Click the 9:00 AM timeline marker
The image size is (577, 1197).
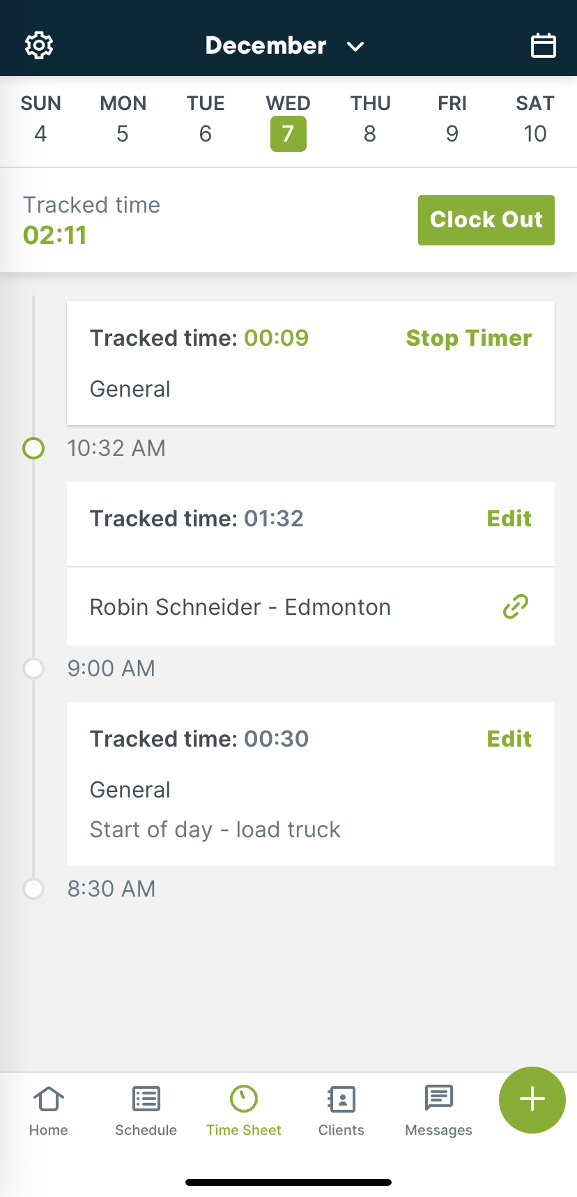[x=33, y=669]
